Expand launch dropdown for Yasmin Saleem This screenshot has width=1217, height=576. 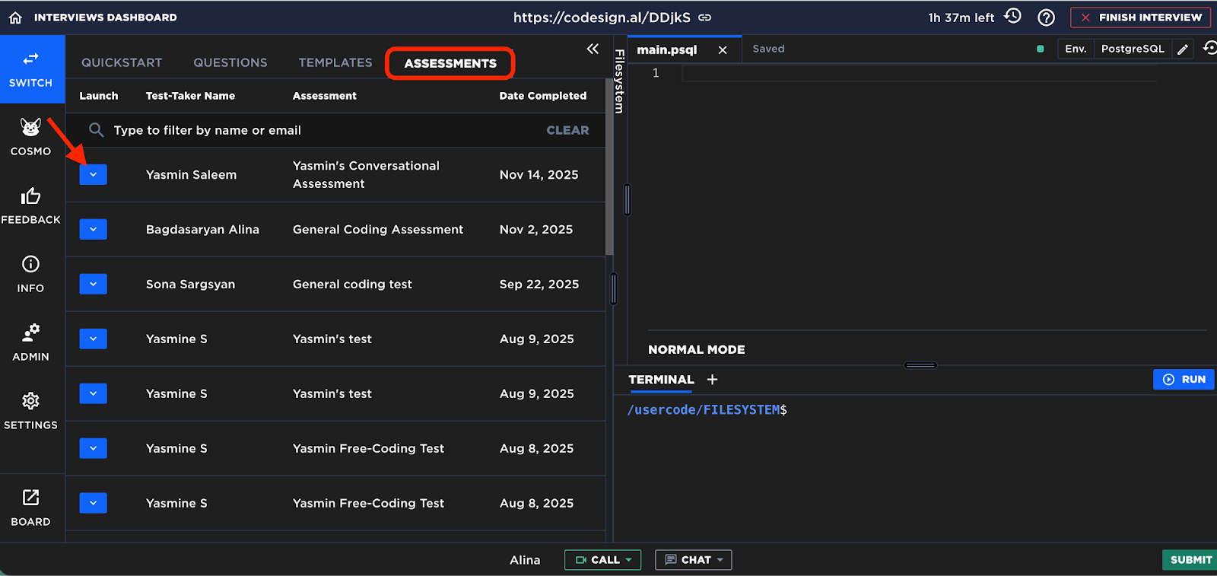pyautogui.click(x=93, y=174)
